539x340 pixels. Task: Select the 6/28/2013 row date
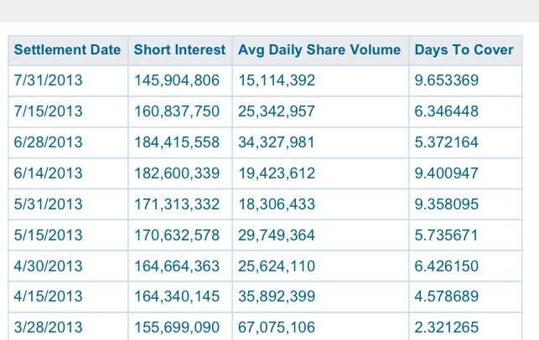49,142
